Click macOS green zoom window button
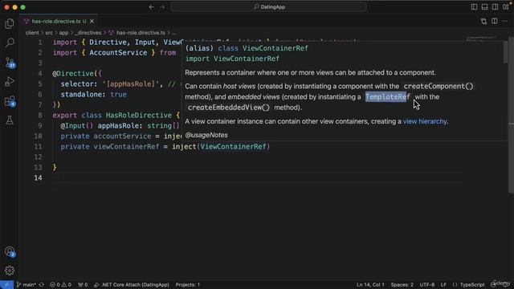Screen dimensions: 514x289 pyautogui.click(x=22, y=7)
